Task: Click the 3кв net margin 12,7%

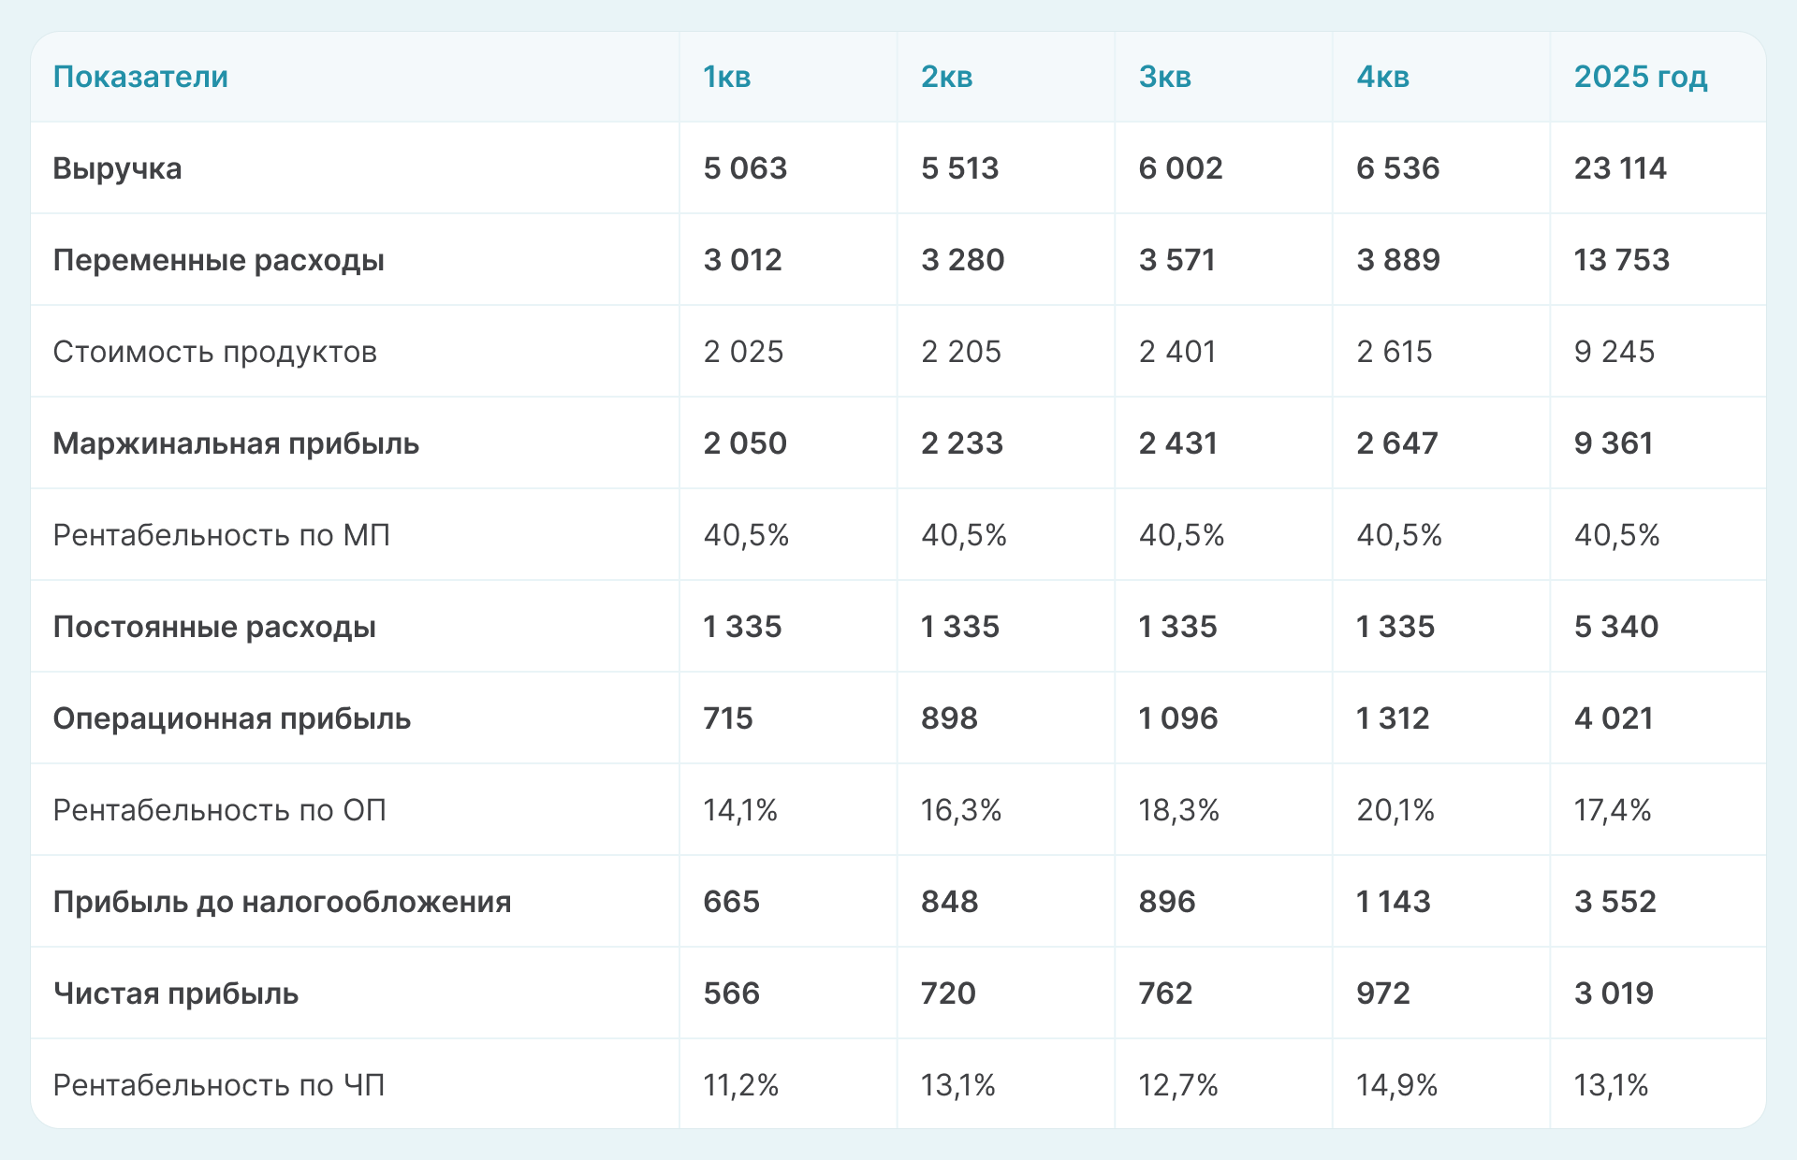Action: (x=1177, y=1085)
